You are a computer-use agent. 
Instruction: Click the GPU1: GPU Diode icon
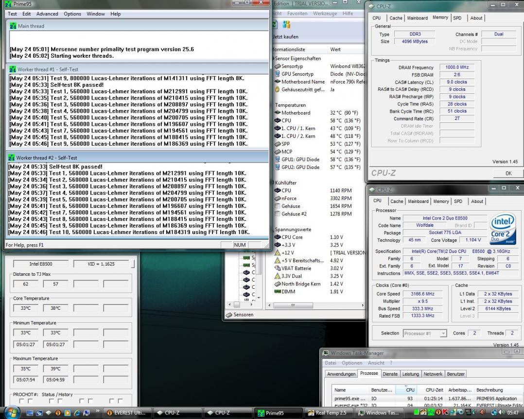[277, 159]
